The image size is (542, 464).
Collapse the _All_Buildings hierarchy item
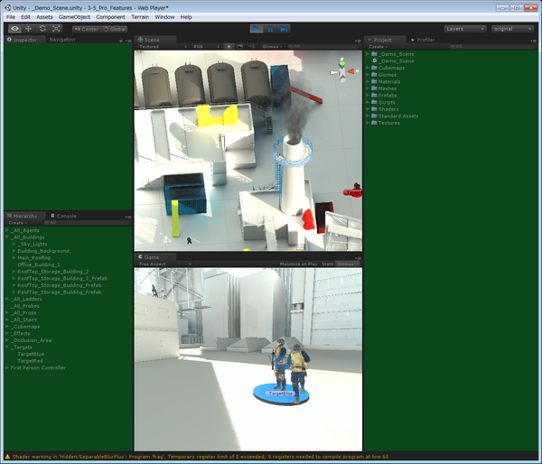coord(7,237)
